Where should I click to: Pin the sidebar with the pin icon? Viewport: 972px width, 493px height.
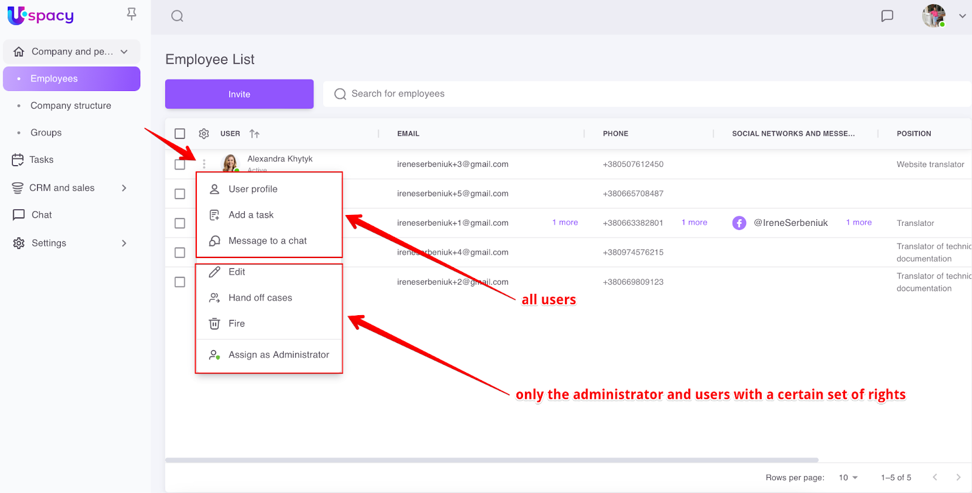point(131,14)
